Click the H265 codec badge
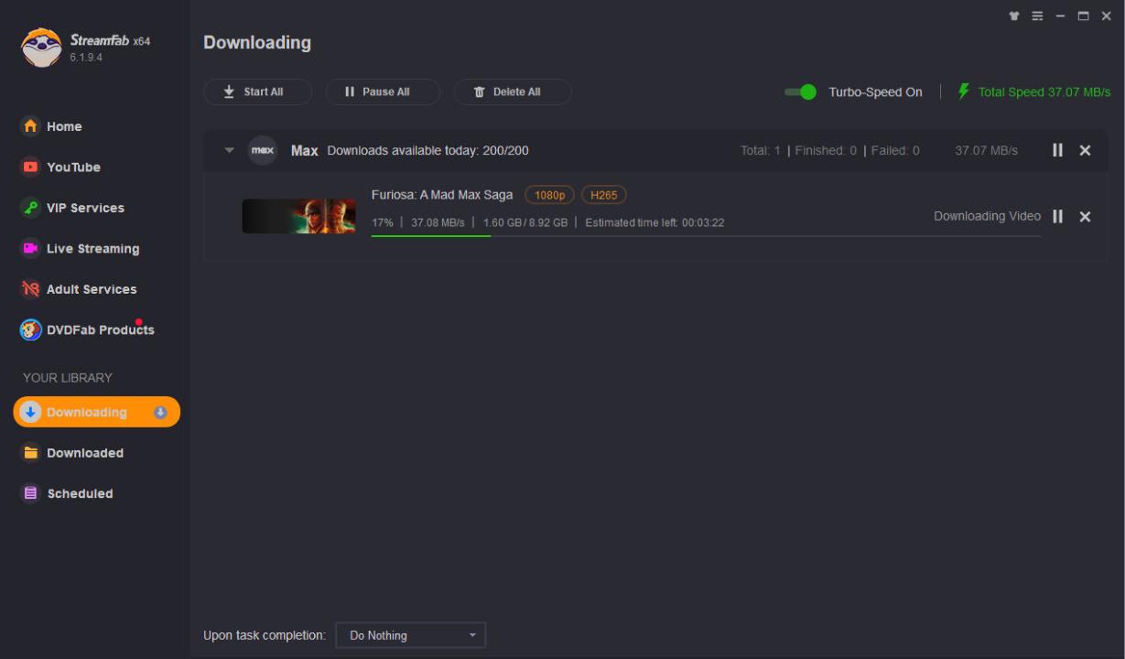1125x659 pixels. click(x=604, y=195)
